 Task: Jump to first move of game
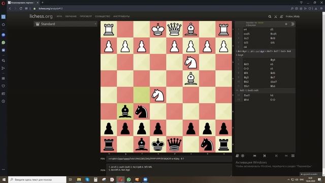(255, 156)
